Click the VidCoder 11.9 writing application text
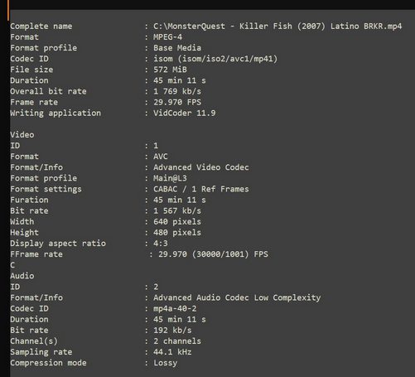Viewport: 415px width, 377px height. pos(184,113)
